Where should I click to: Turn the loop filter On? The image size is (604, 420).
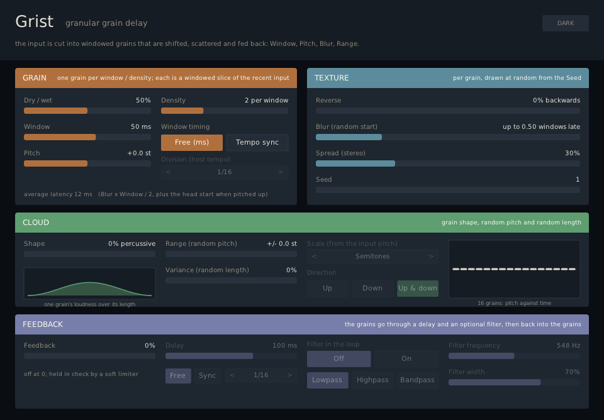click(406, 359)
